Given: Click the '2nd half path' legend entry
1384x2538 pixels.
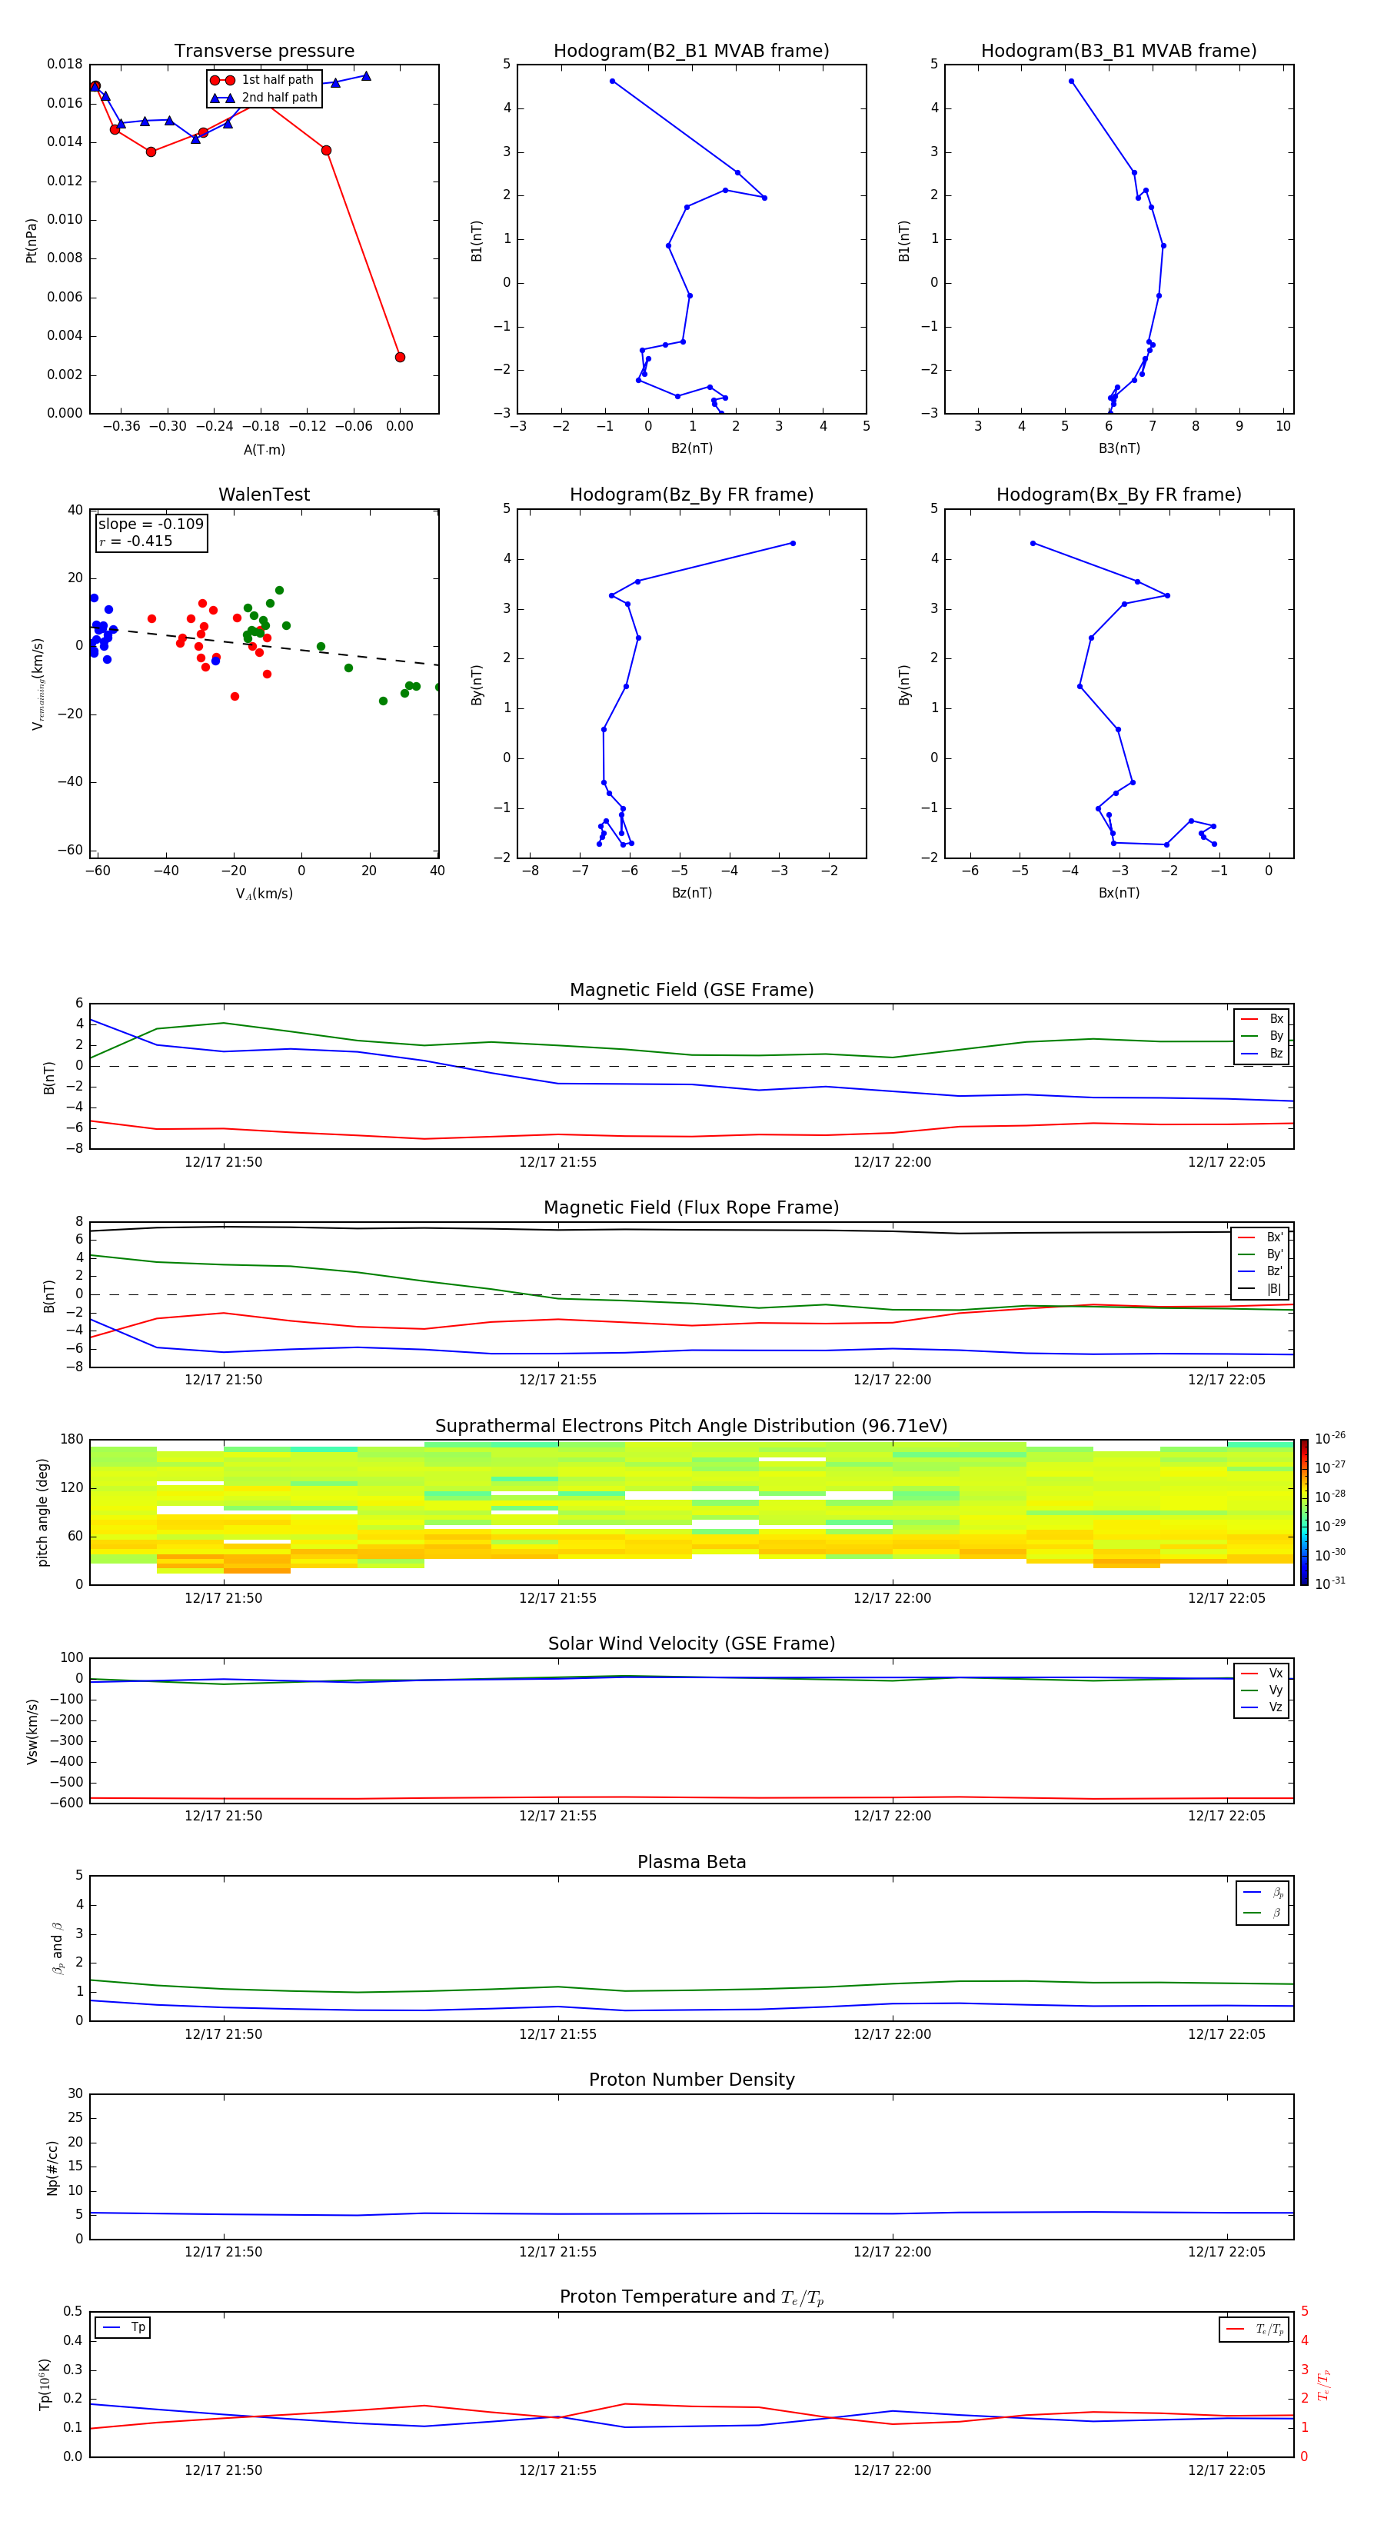Looking at the screenshot, I should [x=265, y=98].
